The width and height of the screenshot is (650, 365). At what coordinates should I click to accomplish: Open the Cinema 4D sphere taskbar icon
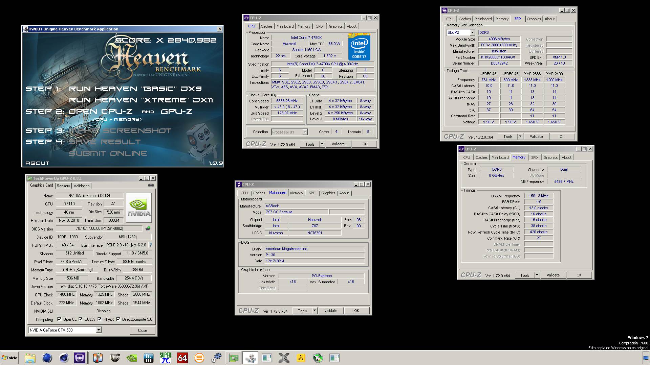(x=64, y=358)
